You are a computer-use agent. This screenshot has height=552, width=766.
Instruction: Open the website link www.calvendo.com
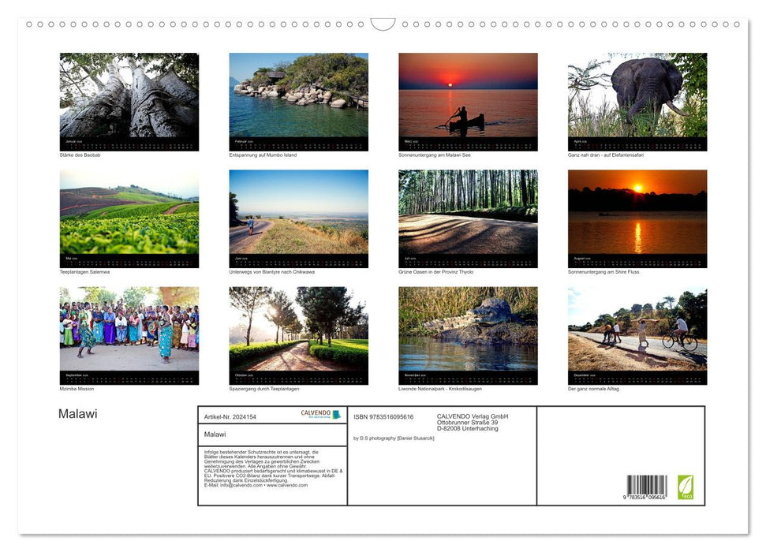coord(287,485)
